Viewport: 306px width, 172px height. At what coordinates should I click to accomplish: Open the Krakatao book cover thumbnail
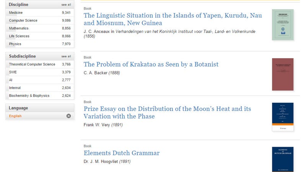coord(283,74)
